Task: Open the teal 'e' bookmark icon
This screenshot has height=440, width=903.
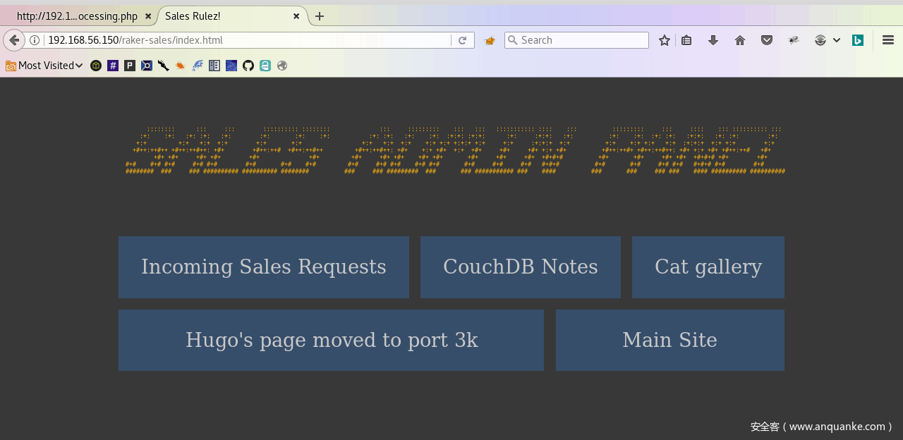Action: click(265, 66)
